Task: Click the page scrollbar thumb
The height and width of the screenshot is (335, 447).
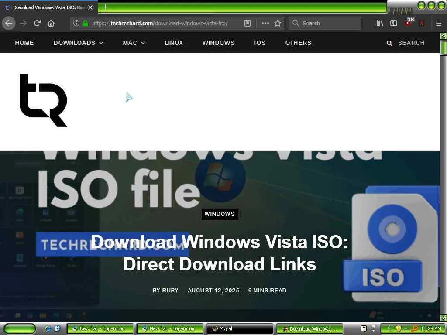Action: 444,48
